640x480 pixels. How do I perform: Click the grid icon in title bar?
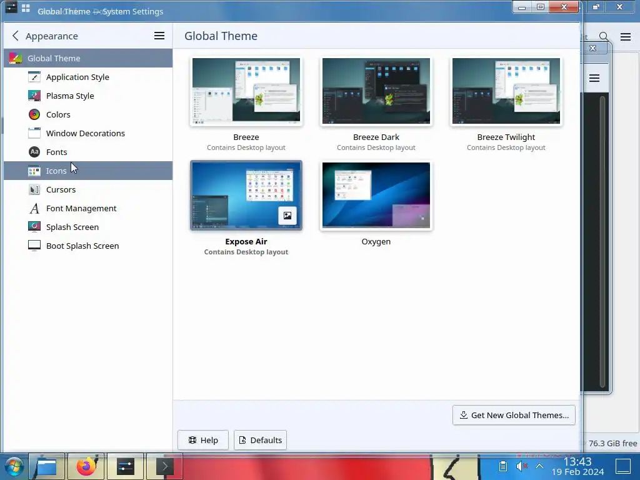pos(26,7)
